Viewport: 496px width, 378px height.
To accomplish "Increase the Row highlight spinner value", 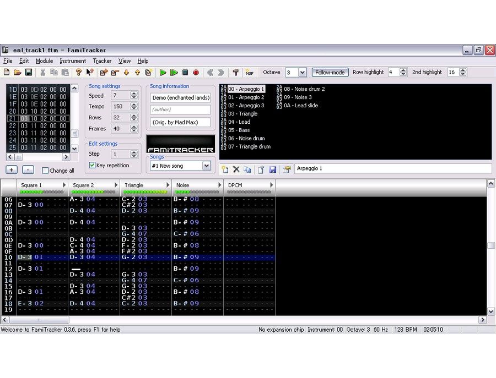I will tap(403, 70).
